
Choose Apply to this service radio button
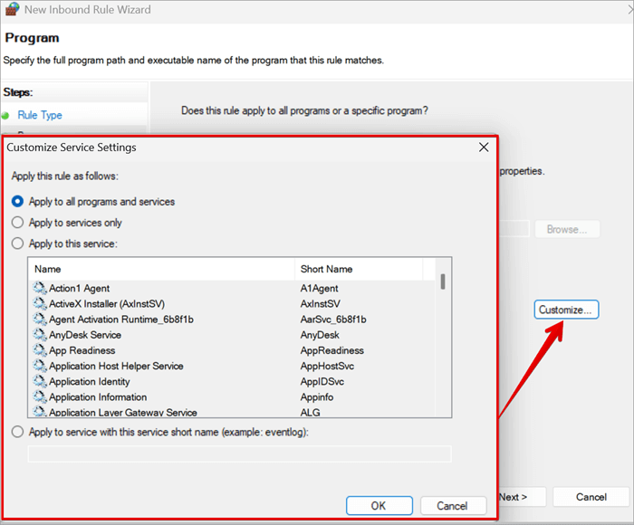[17, 243]
